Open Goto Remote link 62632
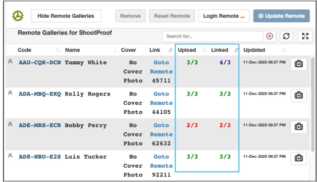Viewport: 317px width, 182px height. (x=161, y=130)
